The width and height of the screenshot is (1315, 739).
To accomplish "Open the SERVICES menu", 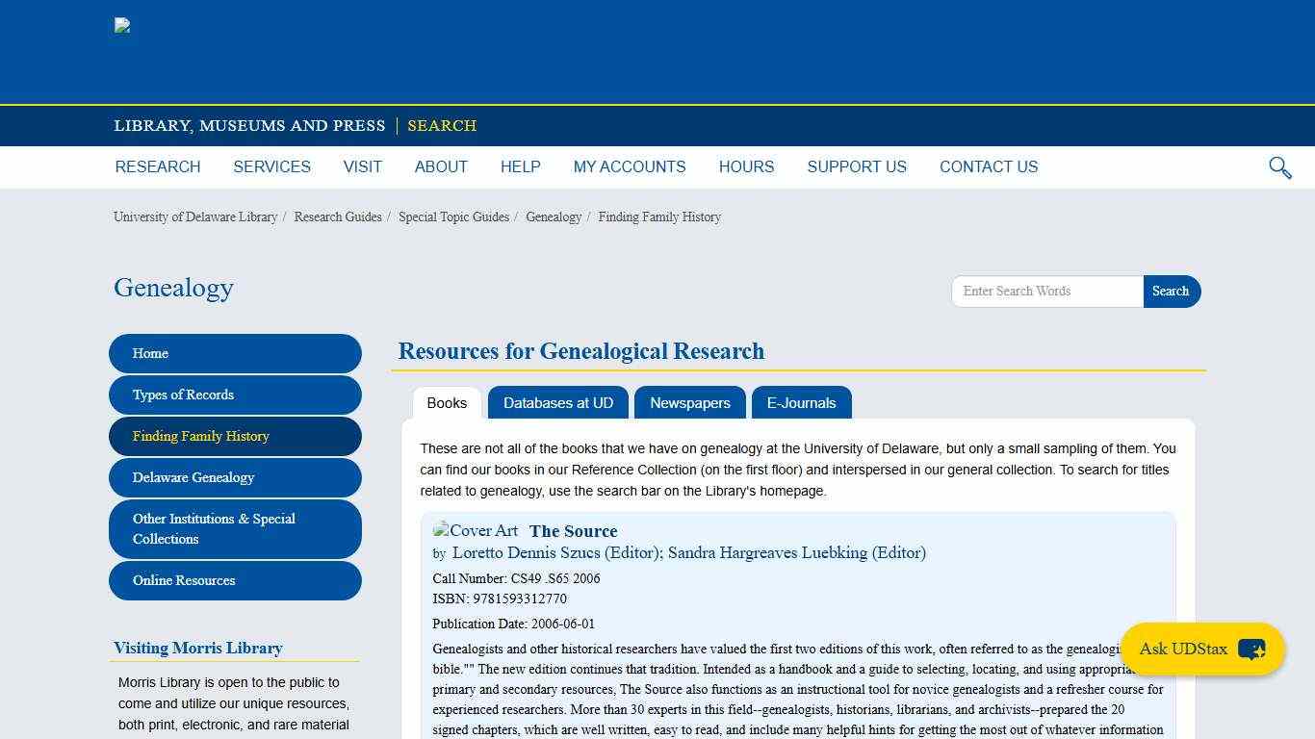I will click(x=271, y=166).
